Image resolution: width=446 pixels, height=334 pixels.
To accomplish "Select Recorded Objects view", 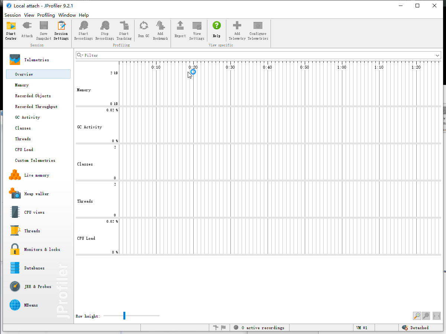I will (x=33, y=96).
